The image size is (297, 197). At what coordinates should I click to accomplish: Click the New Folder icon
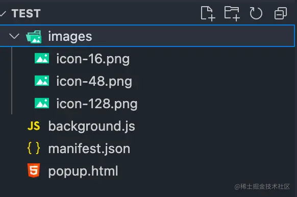pos(232,13)
